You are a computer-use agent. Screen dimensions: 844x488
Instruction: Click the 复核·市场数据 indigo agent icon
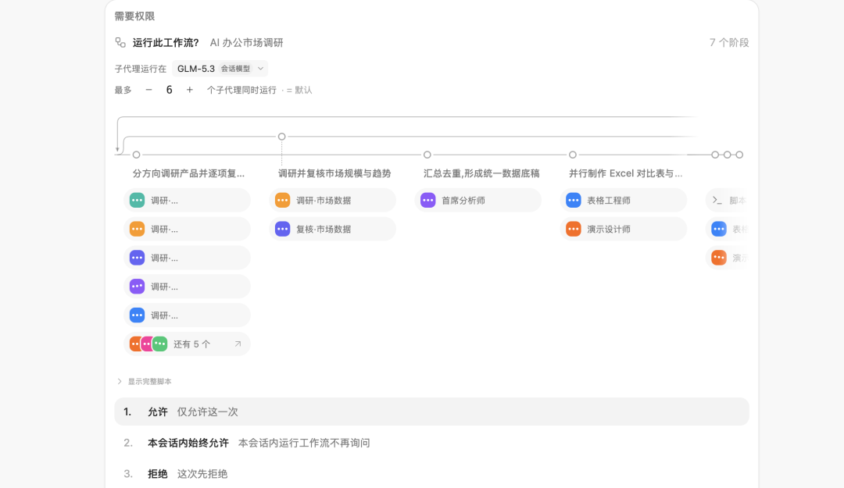pos(283,230)
